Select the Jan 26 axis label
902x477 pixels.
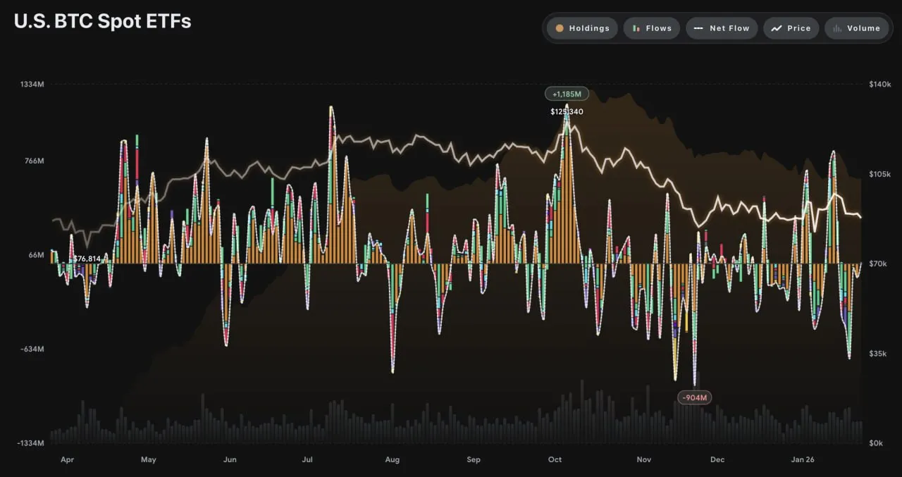[803, 459]
